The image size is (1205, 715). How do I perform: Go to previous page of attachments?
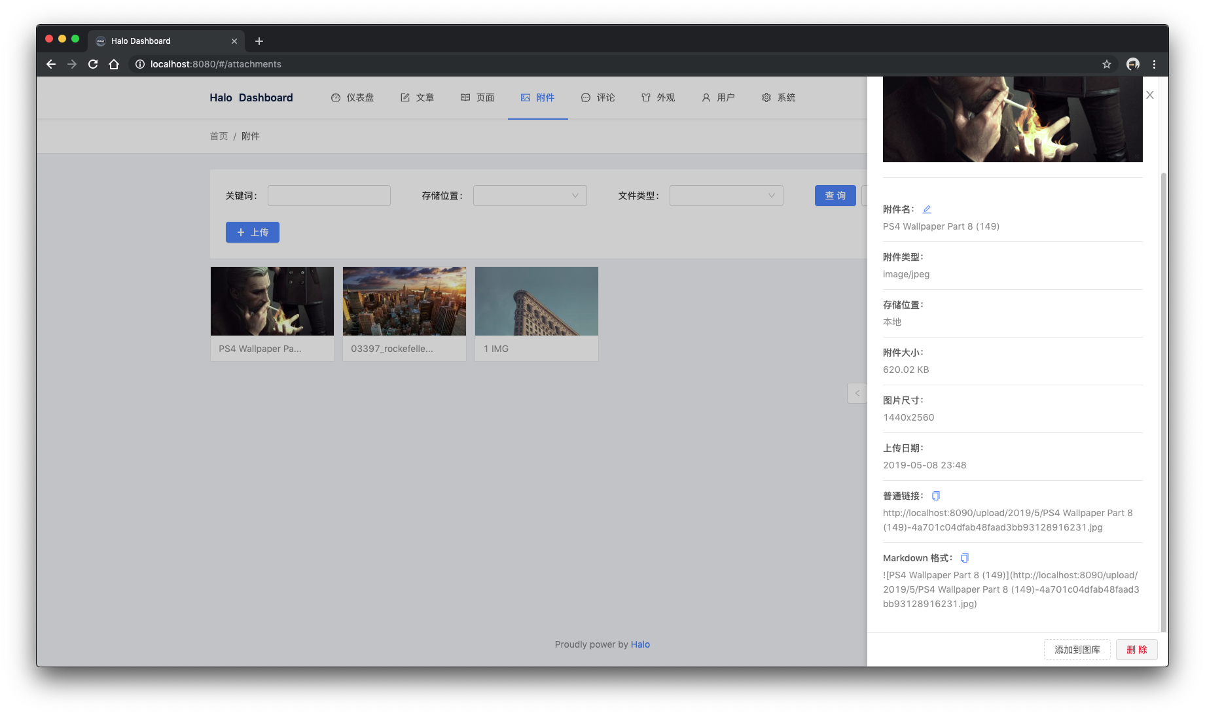point(857,393)
